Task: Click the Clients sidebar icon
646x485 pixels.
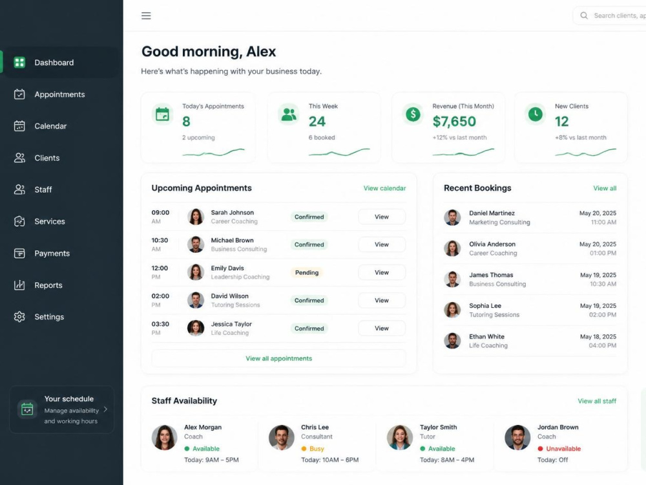Action: 19,158
